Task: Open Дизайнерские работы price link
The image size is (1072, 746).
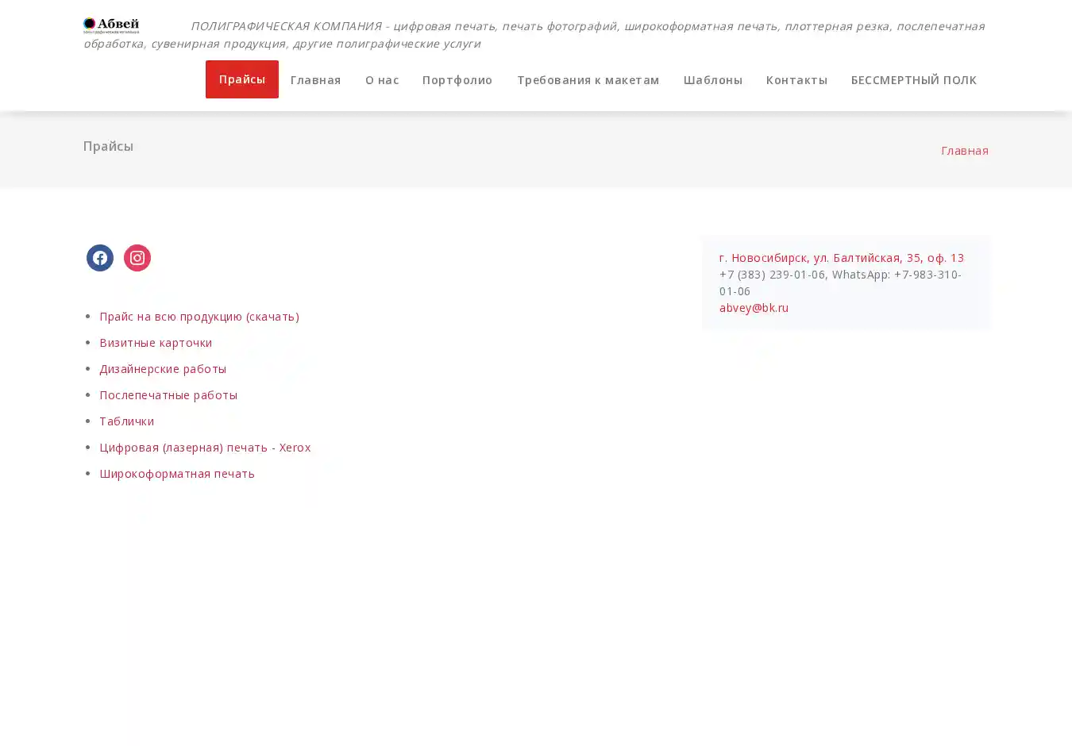Action: (163, 369)
